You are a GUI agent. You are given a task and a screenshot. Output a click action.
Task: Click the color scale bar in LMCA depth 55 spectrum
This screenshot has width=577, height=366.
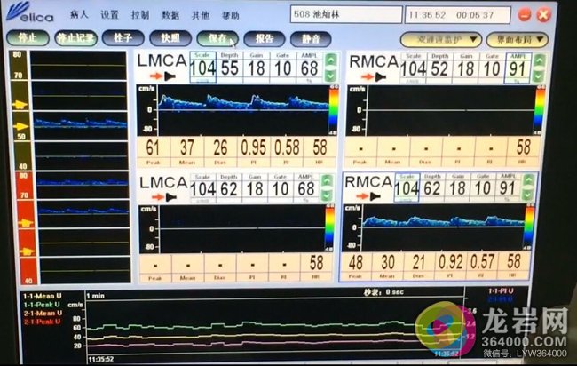click(x=334, y=110)
